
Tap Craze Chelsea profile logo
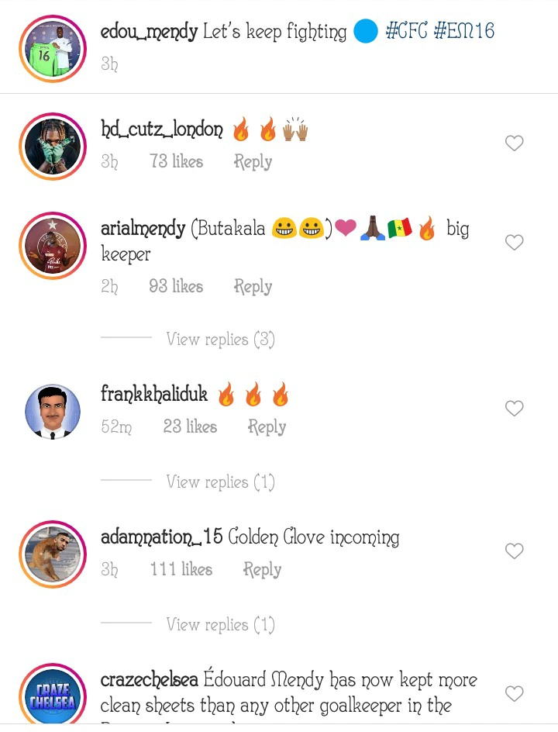click(53, 696)
